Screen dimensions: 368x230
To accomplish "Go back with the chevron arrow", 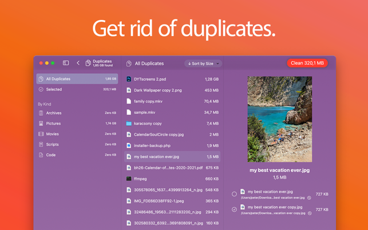I will (x=78, y=63).
